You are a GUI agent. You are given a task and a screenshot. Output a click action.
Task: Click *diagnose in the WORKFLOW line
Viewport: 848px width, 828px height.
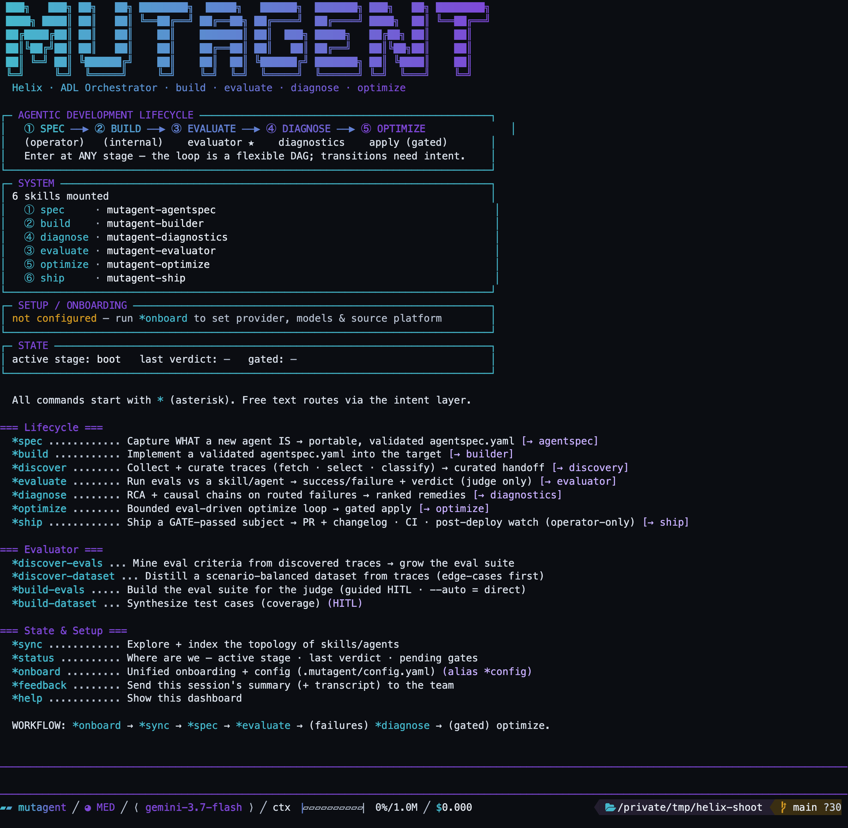[402, 725]
